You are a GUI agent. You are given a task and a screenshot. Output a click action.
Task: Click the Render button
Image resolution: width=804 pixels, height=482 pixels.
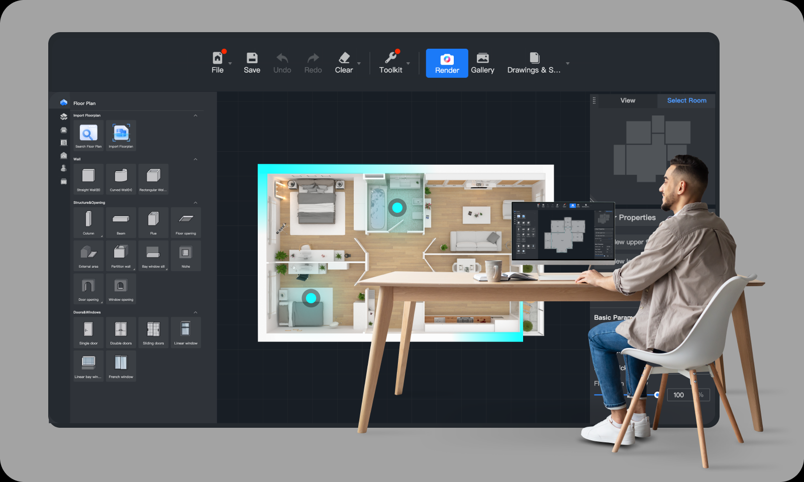point(446,63)
